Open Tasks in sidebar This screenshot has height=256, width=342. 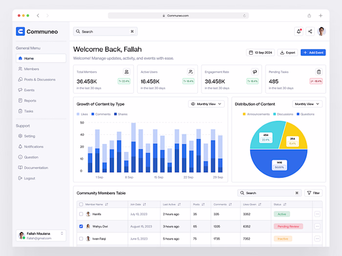click(x=41, y=111)
